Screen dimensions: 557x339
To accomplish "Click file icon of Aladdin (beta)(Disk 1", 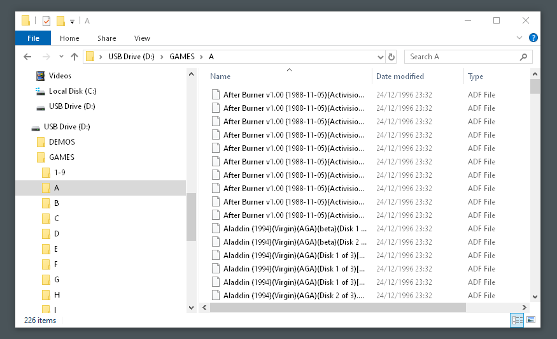I will [215, 228].
